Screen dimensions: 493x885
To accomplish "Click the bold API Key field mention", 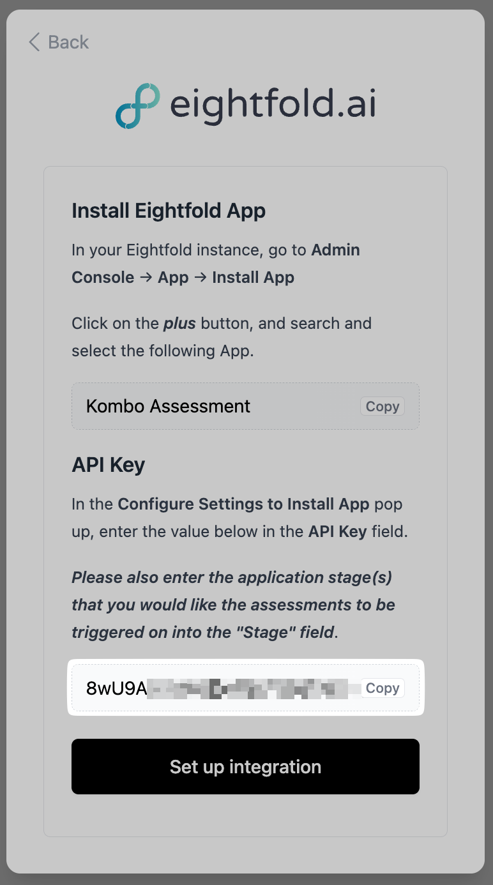I will pos(337,531).
